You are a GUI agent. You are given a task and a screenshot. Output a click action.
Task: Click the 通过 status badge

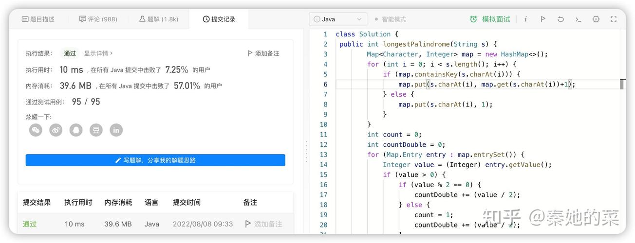pos(70,53)
